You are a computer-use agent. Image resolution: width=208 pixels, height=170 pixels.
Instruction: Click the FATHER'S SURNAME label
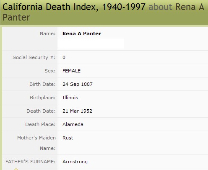point(31,162)
